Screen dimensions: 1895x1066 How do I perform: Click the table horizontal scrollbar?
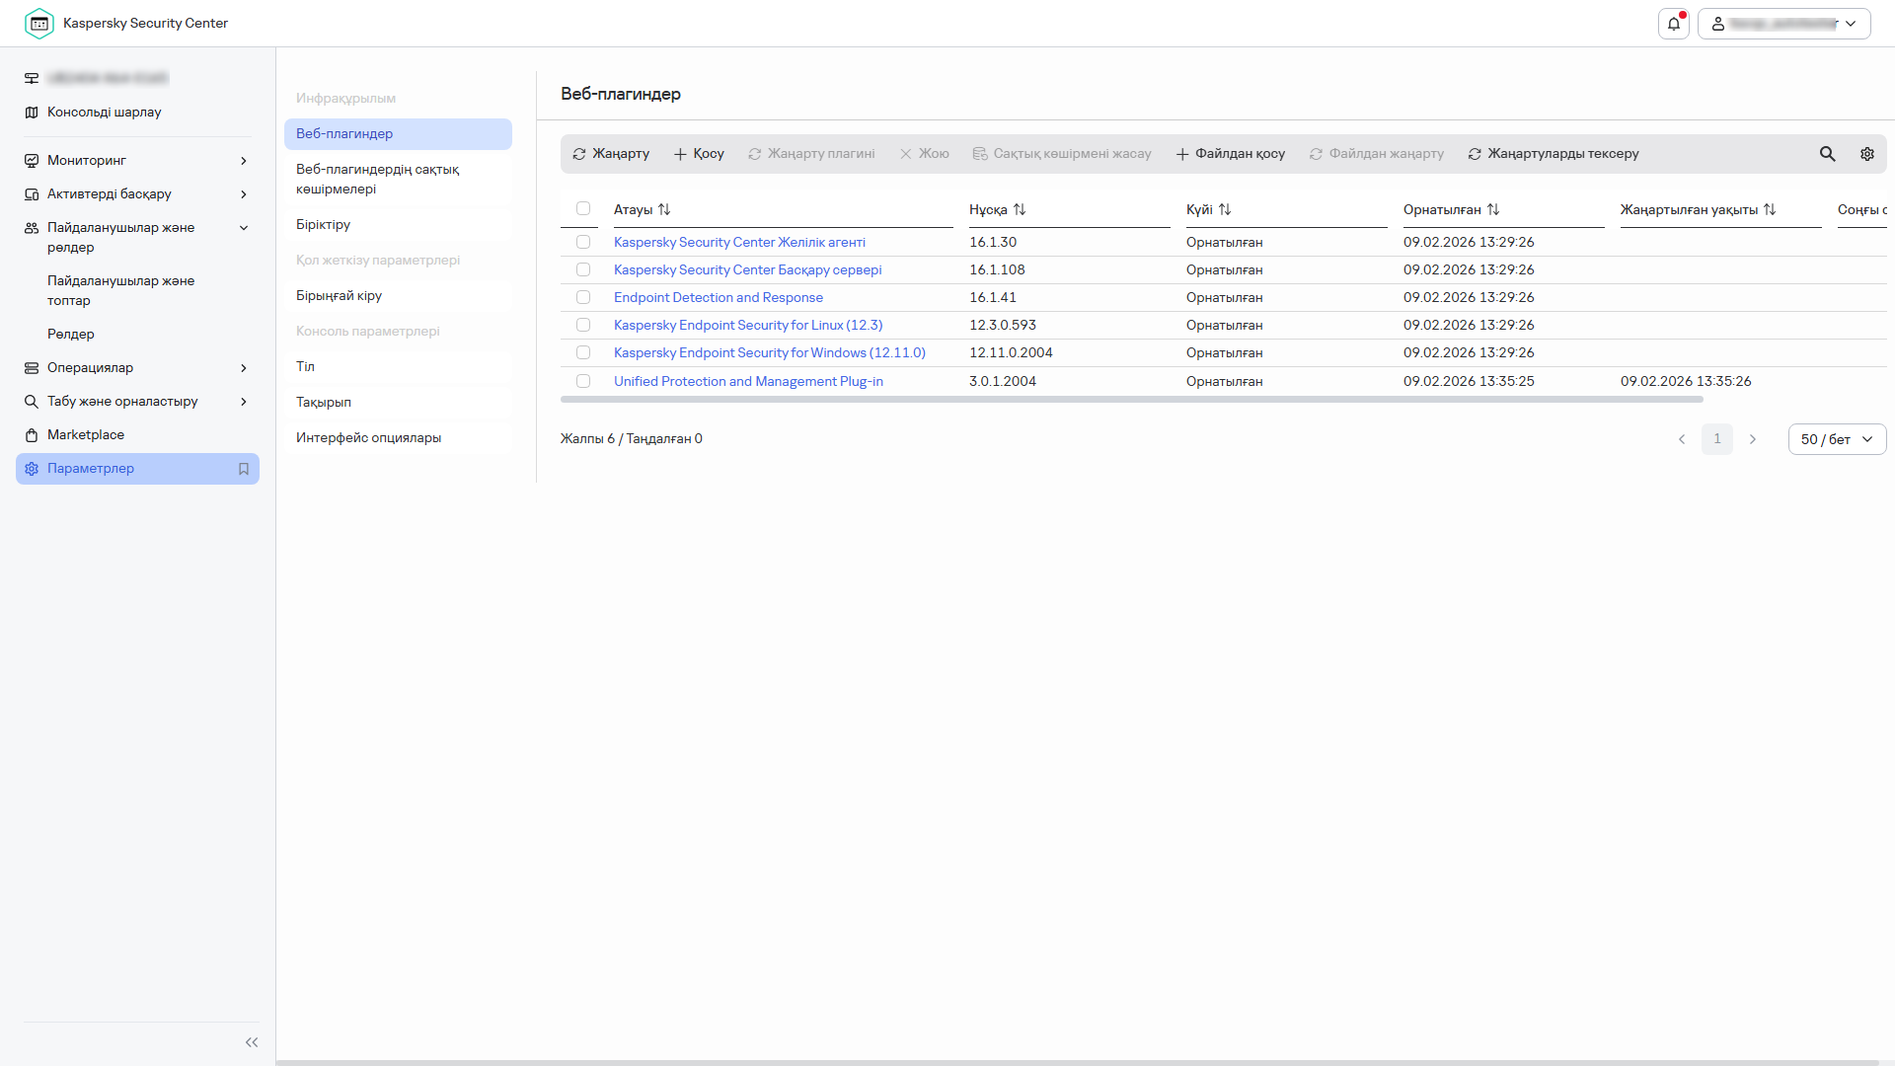click(1131, 400)
